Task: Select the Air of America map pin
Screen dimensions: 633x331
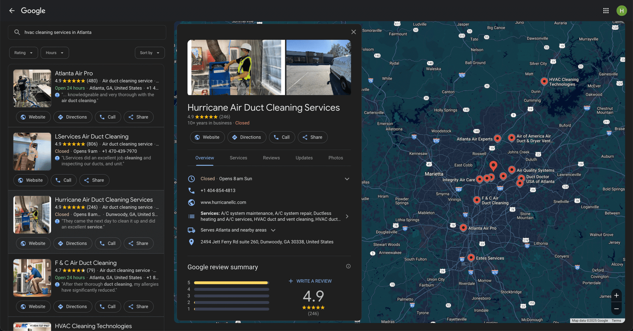Action: 512,137
